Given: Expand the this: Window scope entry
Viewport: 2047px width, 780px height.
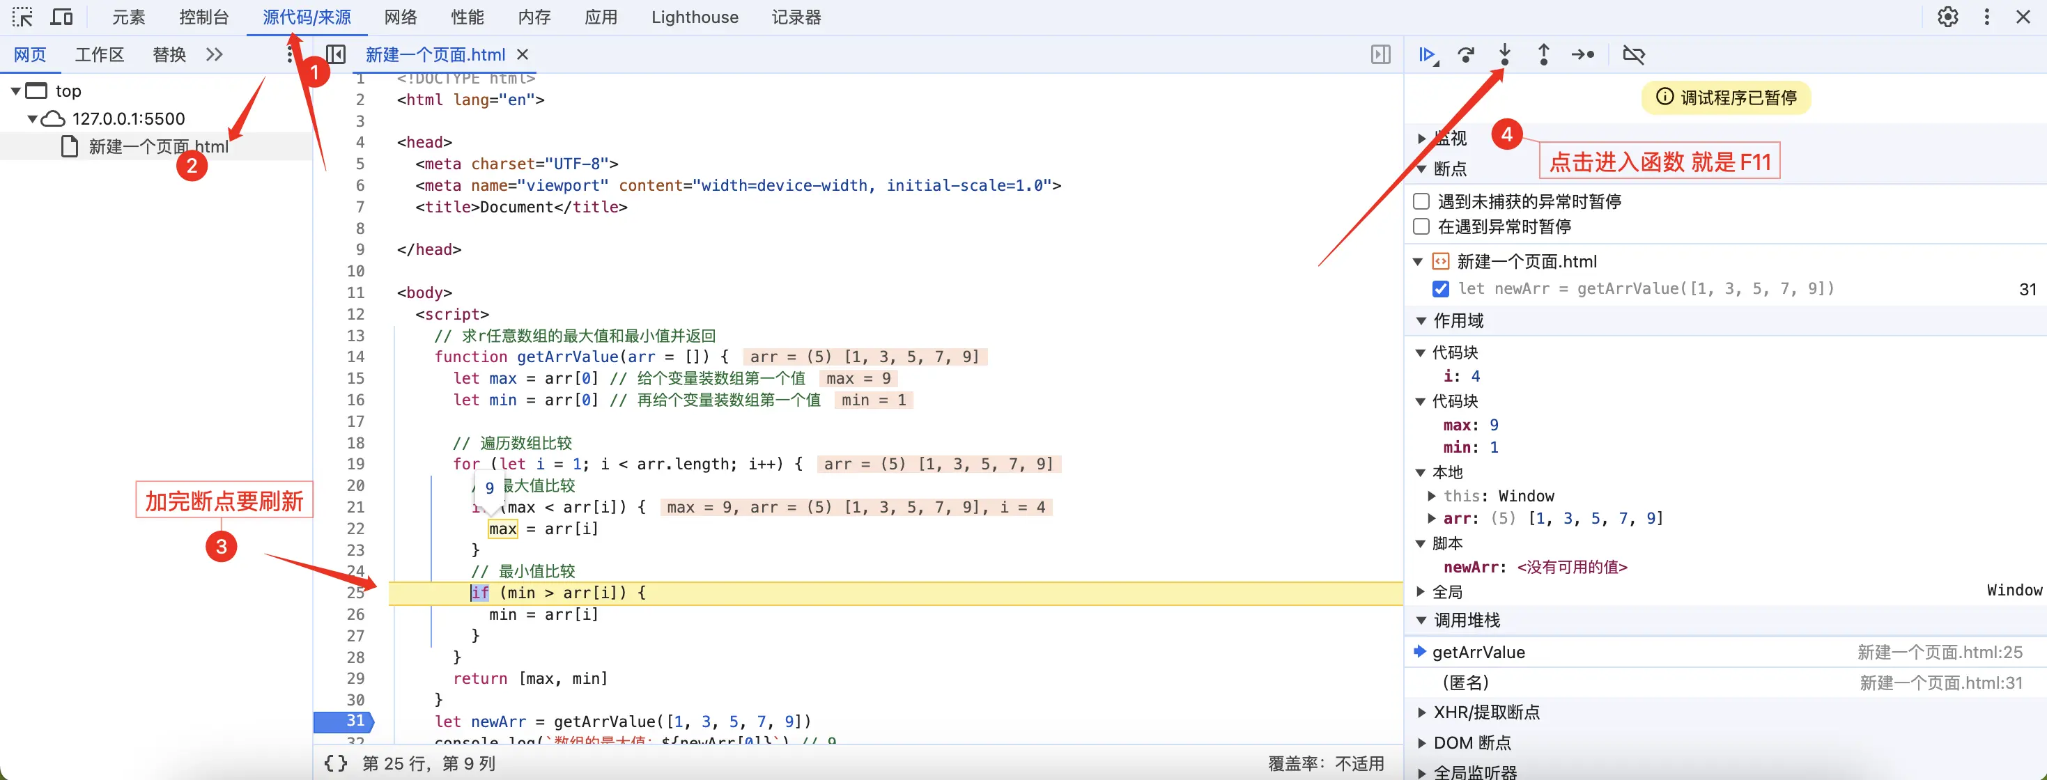Looking at the screenshot, I should [x=1431, y=496].
